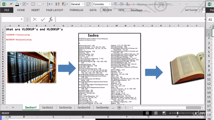Click the icon next to the General box
The width and height of the screenshot is (214, 120).
(x=88, y=4)
